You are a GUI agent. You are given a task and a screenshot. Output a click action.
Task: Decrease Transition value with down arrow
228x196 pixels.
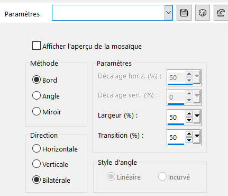(189, 140)
